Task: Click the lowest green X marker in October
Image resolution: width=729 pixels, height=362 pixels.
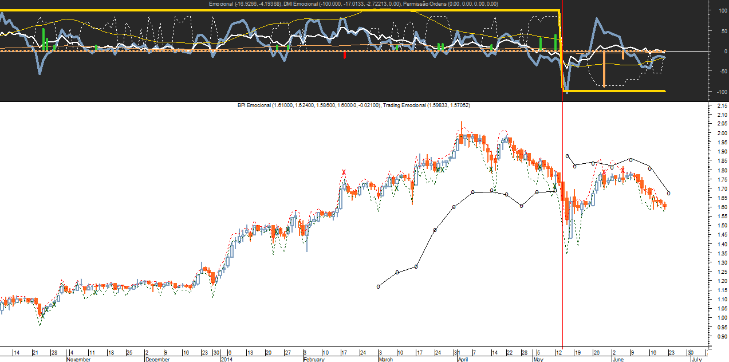Action: [42, 316]
